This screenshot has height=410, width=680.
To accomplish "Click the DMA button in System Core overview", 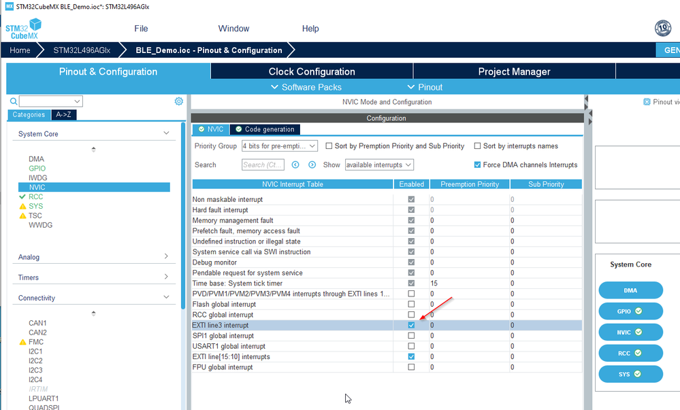I will click(630, 290).
